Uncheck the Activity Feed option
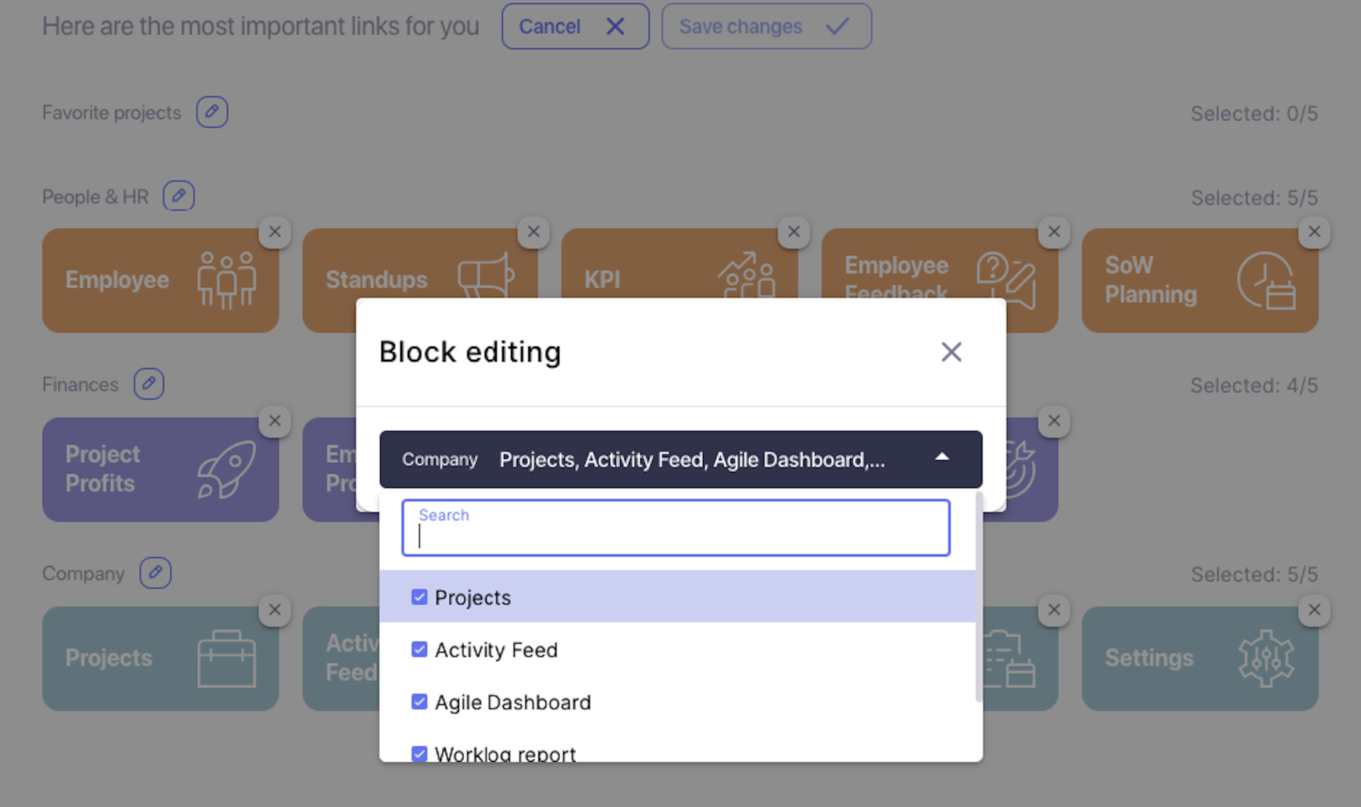 pos(419,649)
